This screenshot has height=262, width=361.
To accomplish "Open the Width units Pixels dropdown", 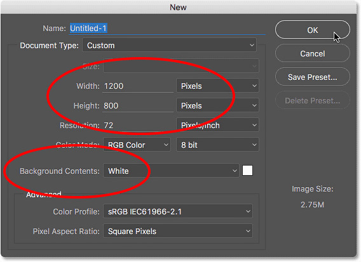I will click(217, 86).
